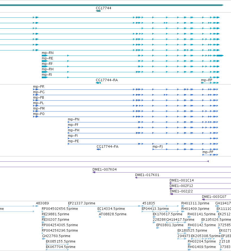231x251 pixels.
Task: Open the CG17744-PA protein label
Action: [x=107, y=146]
